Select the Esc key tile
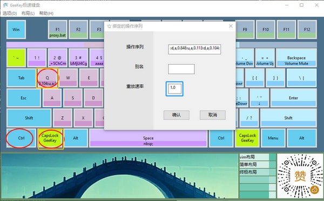The image size is (324, 201). point(24,98)
